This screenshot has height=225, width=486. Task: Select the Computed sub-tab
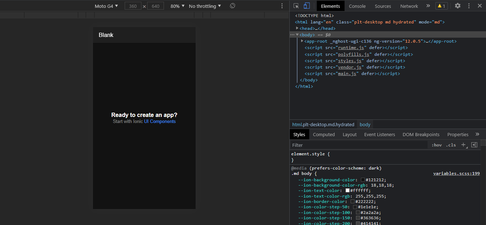[x=324, y=134]
